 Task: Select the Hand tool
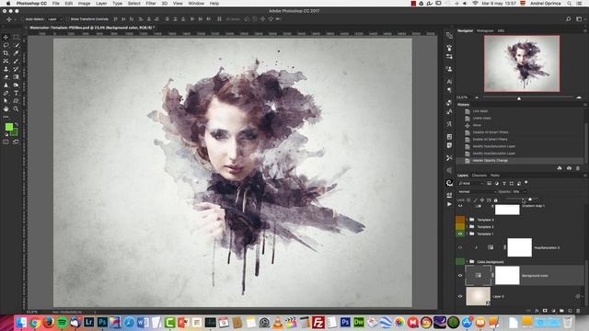(x=6, y=108)
